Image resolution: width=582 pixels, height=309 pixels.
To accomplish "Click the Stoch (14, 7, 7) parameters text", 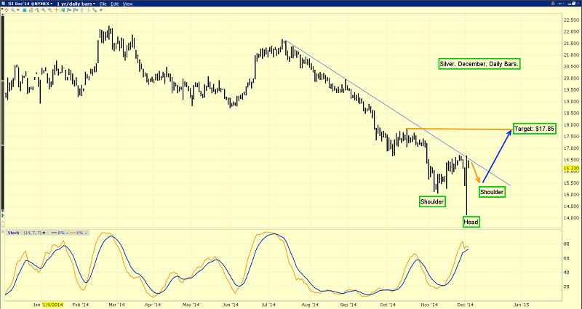I will pos(32,233).
